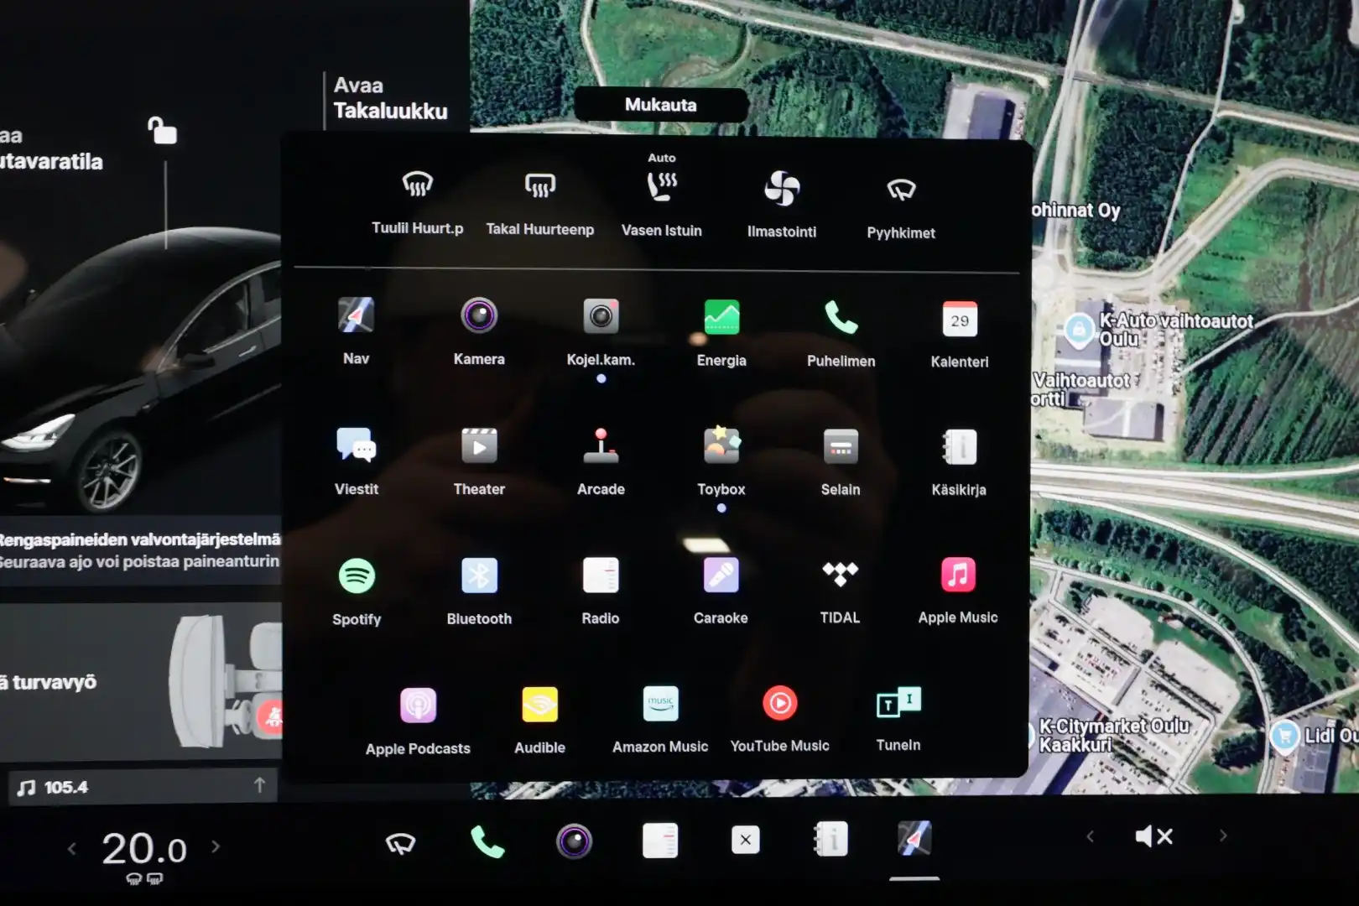
Task: Tap the Lidl map marker
Action: point(1284,736)
